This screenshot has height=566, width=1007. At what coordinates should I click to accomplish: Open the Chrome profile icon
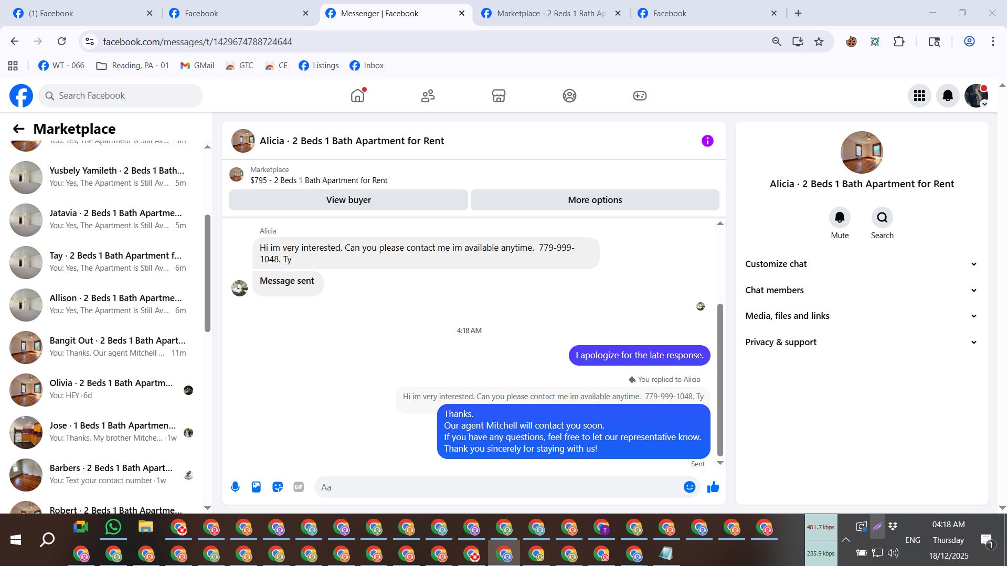point(969,41)
